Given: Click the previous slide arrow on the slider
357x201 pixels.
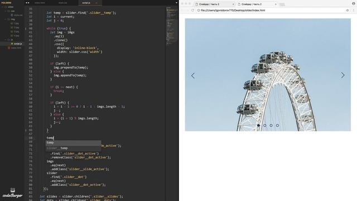Looking at the screenshot, I should click(x=193, y=76).
